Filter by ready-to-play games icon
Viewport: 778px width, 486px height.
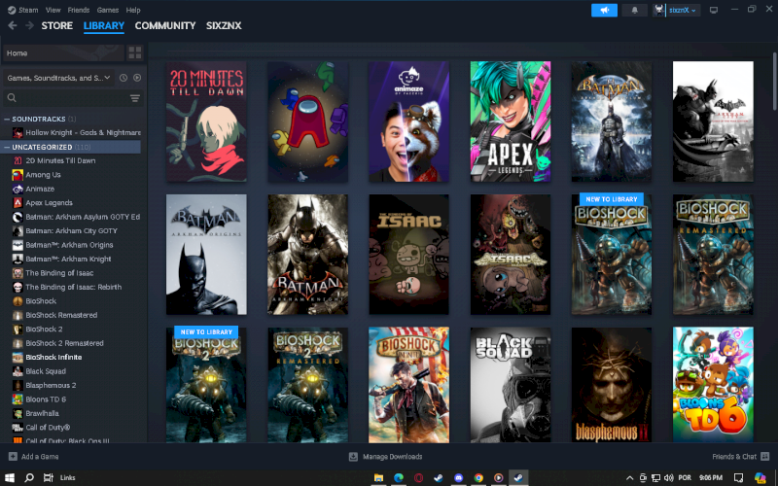136,77
